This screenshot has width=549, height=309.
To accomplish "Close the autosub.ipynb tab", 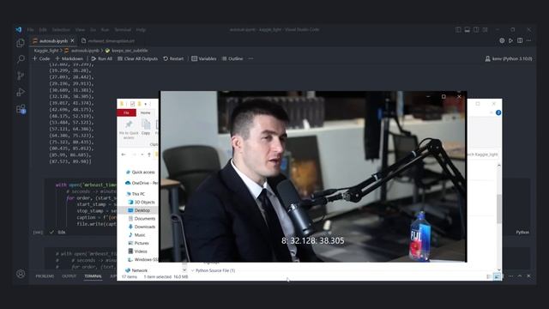I will click(x=72, y=40).
